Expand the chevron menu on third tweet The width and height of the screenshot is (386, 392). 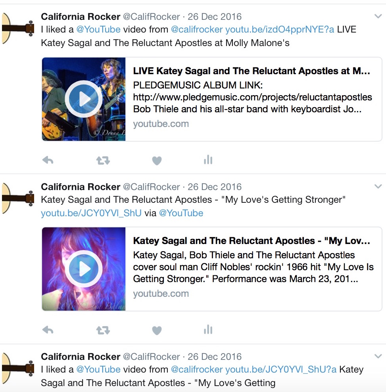(378, 356)
